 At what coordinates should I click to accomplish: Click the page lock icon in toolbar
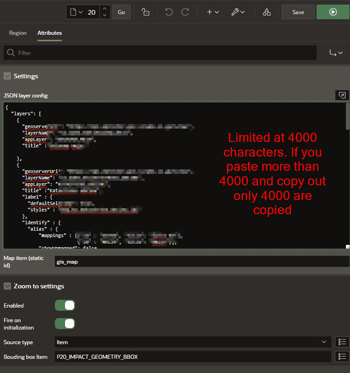pyautogui.click(x=145, y=12)
